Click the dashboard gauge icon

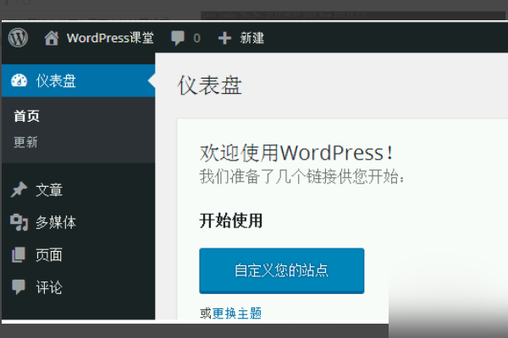(19, 80)
